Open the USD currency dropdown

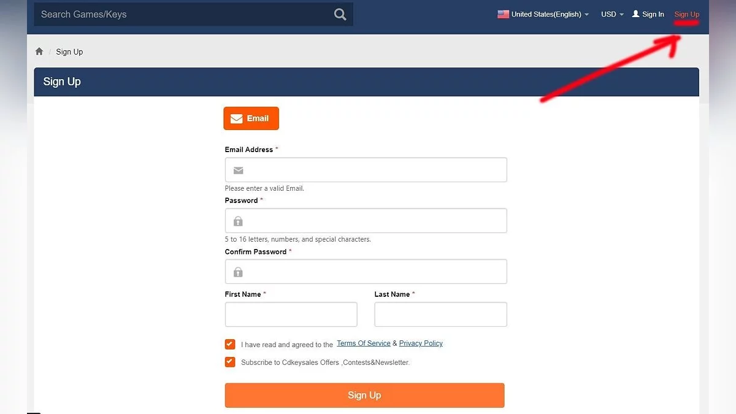(x=612, y=14)
